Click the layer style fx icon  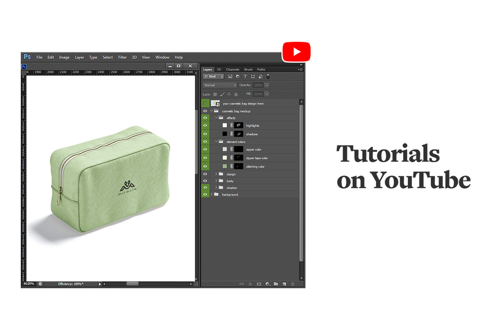point(250,284)
